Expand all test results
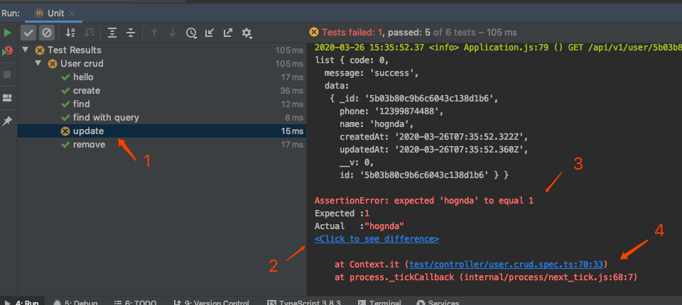Screen dimensions: 682x305 tap(112, 33)
